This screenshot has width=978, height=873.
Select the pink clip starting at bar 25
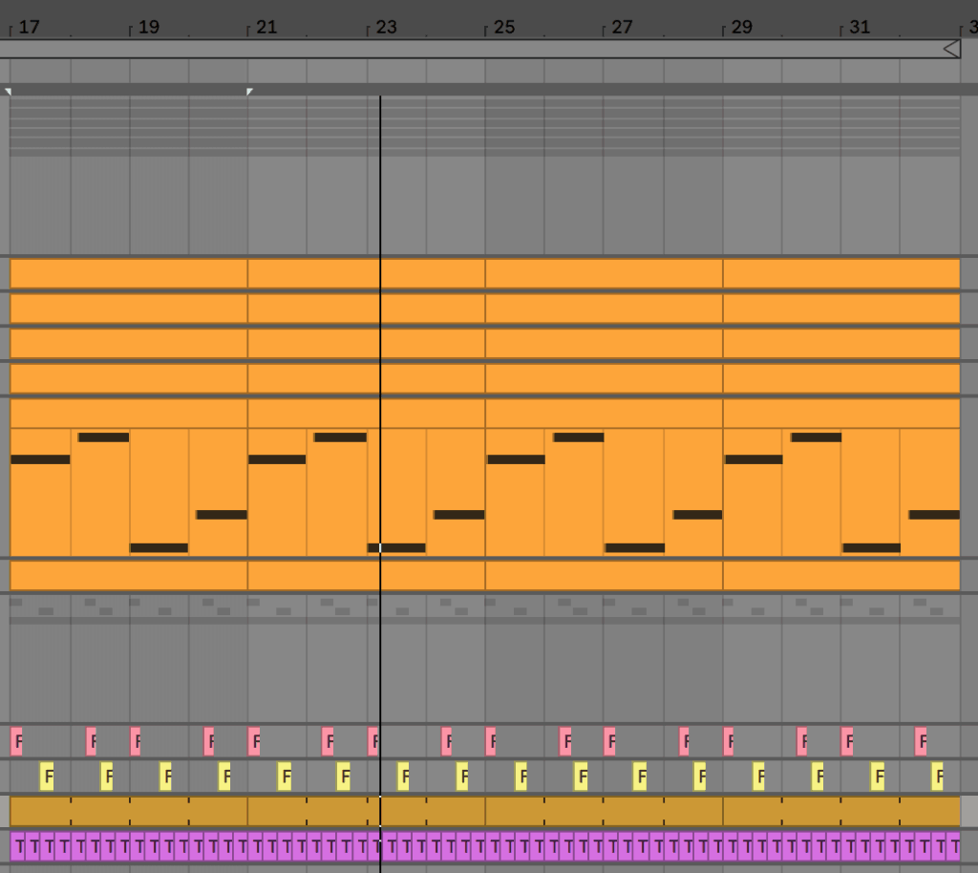pyautogui.click(x=490, y=741)
